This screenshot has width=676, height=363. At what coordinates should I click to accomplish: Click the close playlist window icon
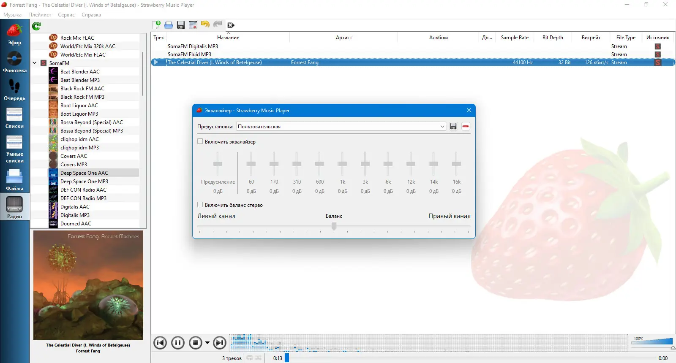pos(193,25)
